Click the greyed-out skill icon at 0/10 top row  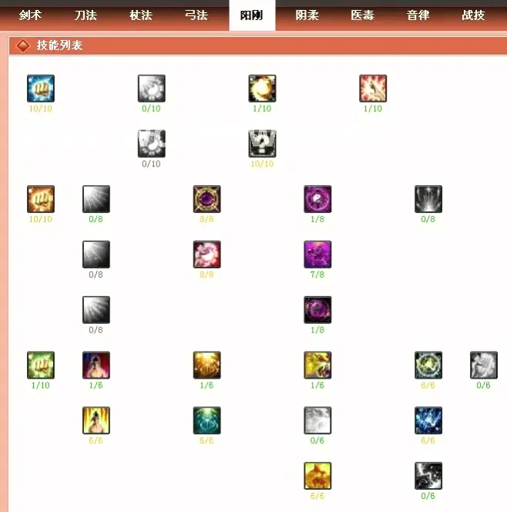pos(152,89)
